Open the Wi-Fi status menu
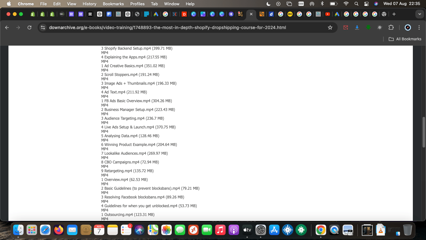 tap(346, 4)
